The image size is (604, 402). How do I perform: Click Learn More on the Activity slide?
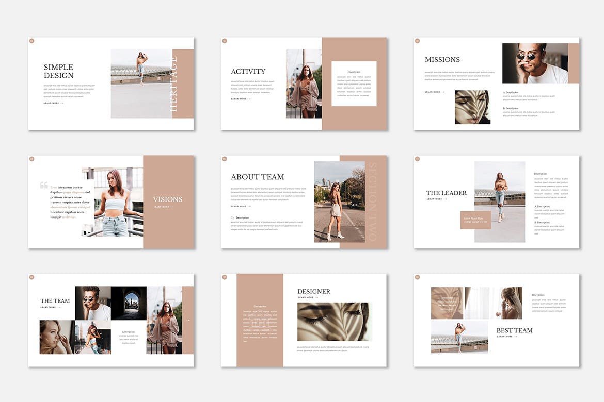[241, 99]
